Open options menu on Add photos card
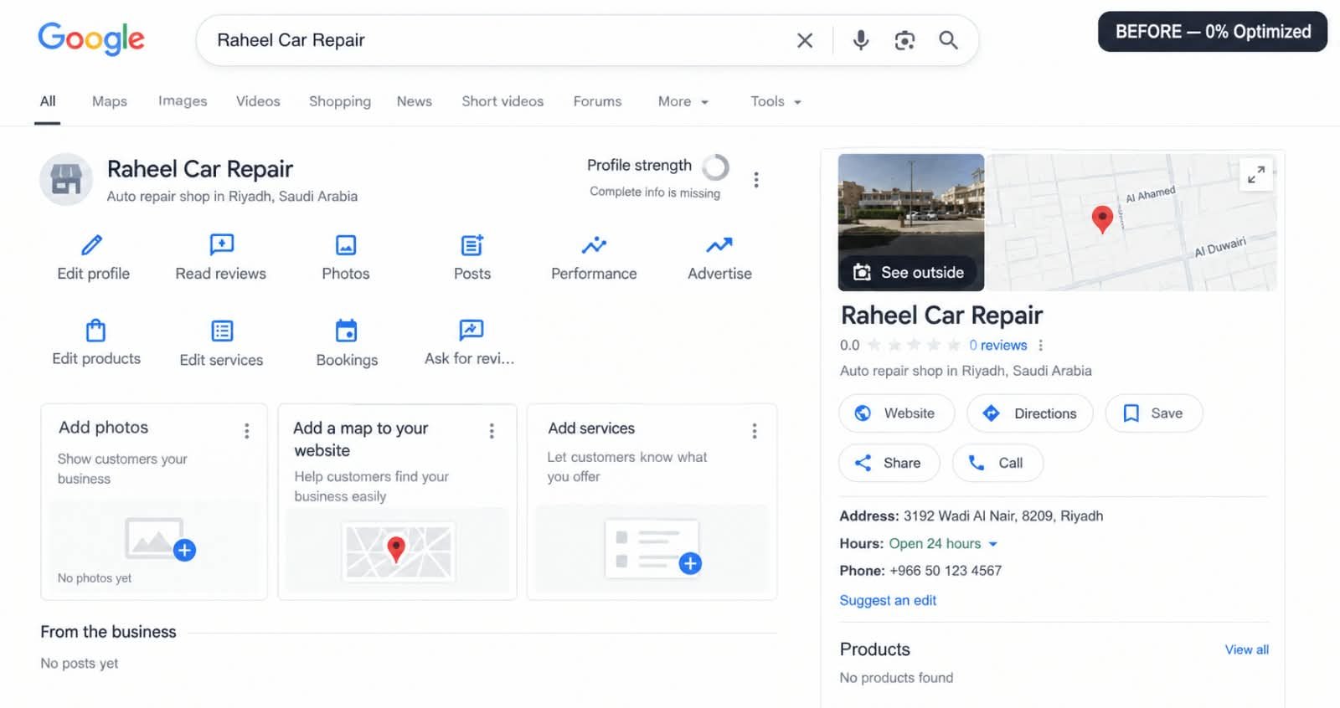The width and height of the screenshot is (1340, 708). click(x=246, y=431)
